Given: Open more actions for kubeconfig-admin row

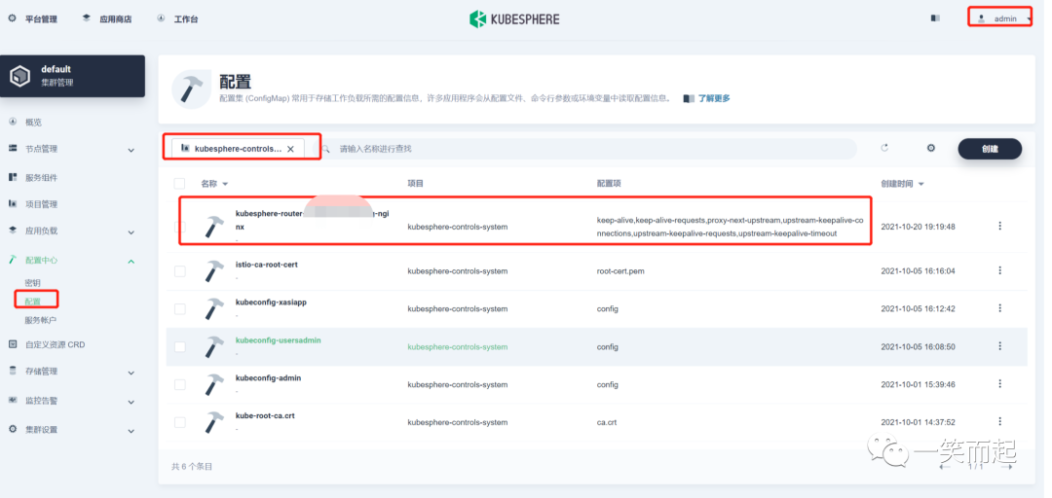Looking at the screenshot, I should point(999,384).
